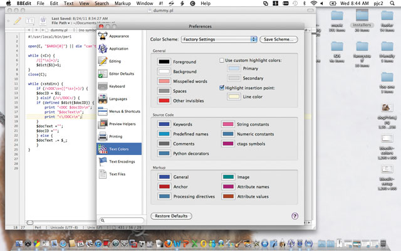This screenshot has height=251, width=401.
Task: Click the Foreground color swatch
Action: 164,61
